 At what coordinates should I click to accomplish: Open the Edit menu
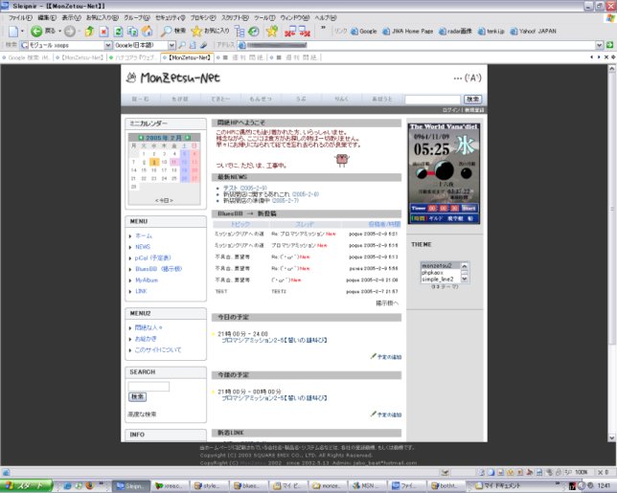tap(47, 17)
